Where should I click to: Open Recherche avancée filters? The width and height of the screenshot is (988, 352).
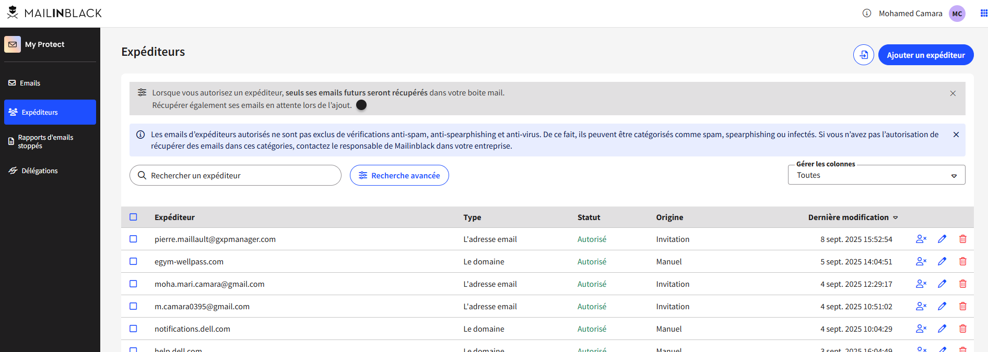399,175
